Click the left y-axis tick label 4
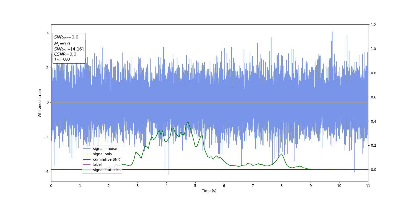409x204 pixels. (x=48, y=33)
